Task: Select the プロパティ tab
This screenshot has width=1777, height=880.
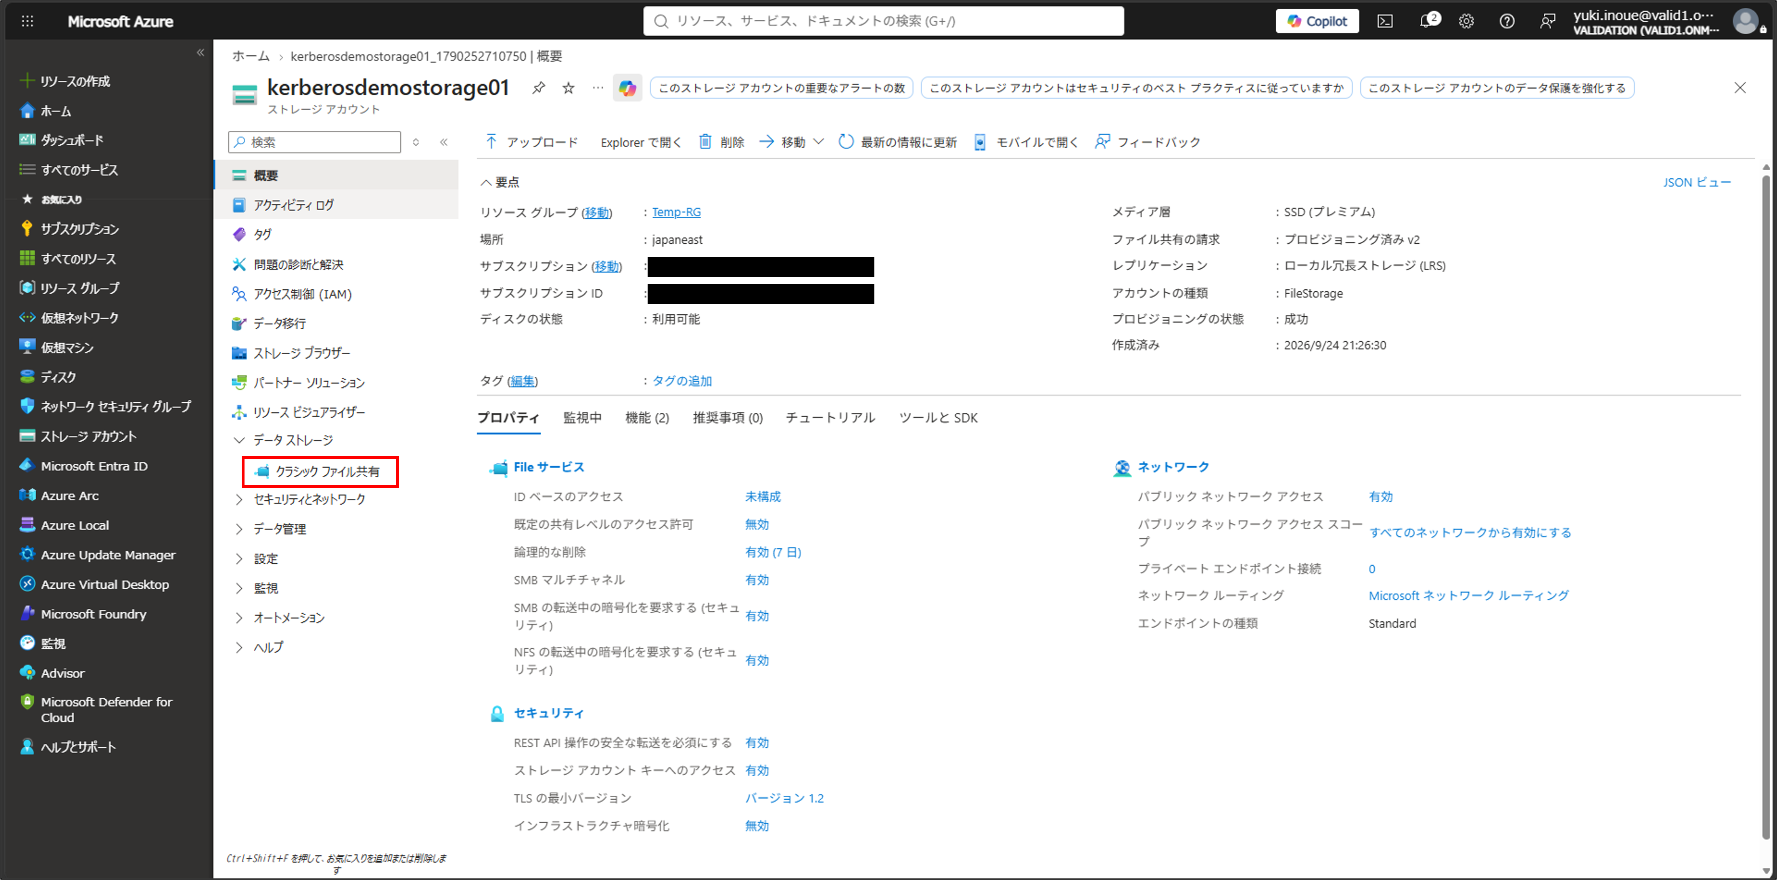Action: [x=508, y=418]
